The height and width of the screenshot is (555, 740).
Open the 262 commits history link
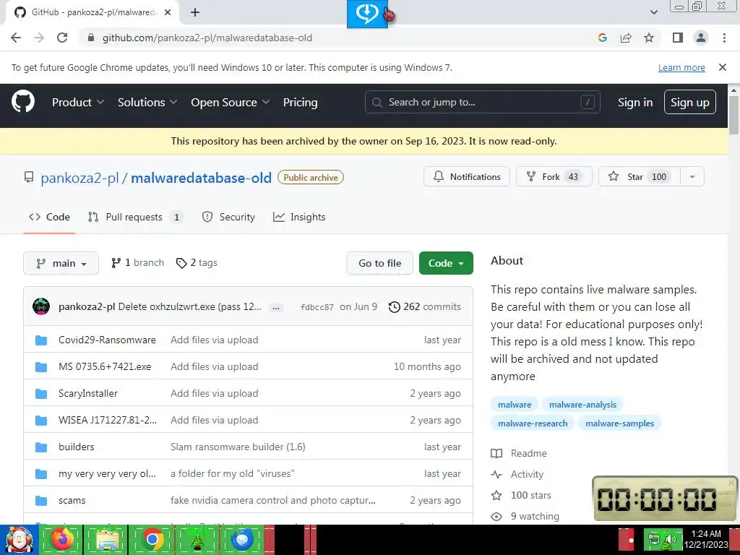(424, 306)
